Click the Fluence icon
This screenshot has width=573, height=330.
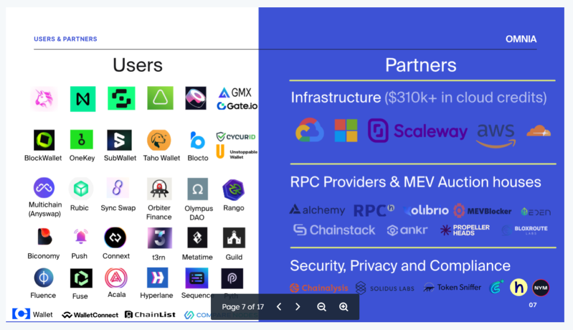coord(44,278)
